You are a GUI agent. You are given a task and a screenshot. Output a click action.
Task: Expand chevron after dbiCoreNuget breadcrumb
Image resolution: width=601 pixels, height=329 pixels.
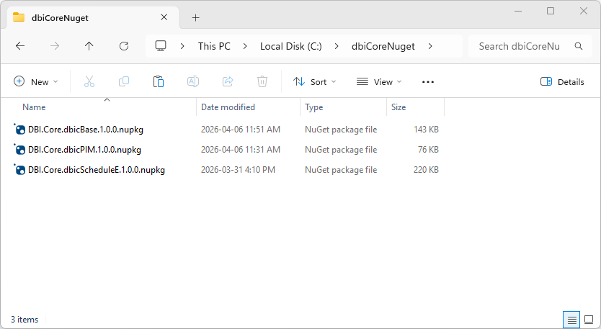click(x=430, y=46)
